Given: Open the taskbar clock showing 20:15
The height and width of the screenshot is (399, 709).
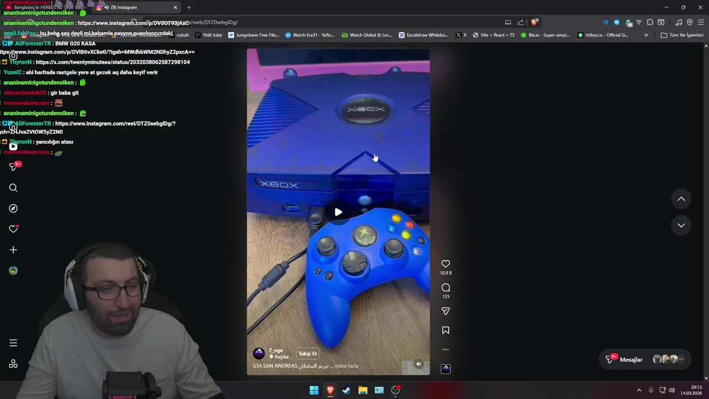Looking at the screenshot, I should (691, 390).
